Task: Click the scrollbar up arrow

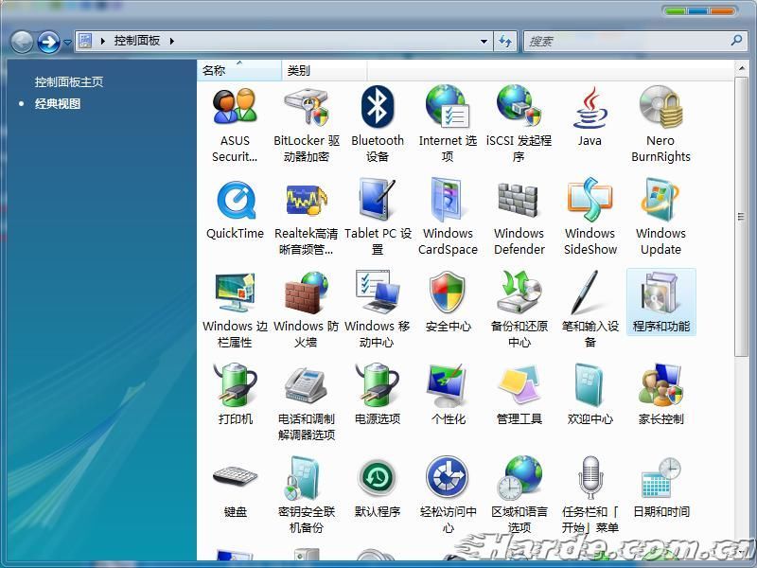Action: [x=742, y=68]
